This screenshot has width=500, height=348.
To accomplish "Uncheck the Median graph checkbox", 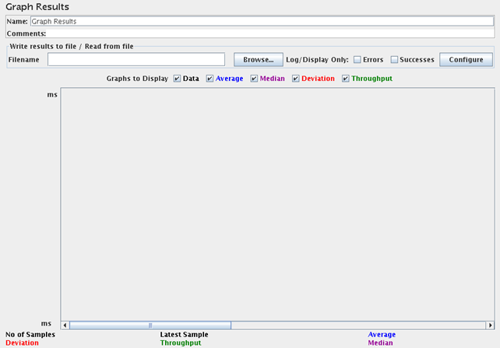I will pyautogui.click(x=254, y=79).
